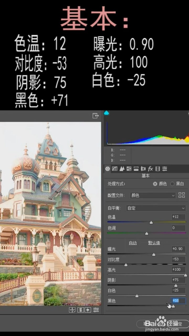The width and height of the screenshot is (189, 336).
Task: Toggle panel settings icon below preview
Action: click(96, 310)
